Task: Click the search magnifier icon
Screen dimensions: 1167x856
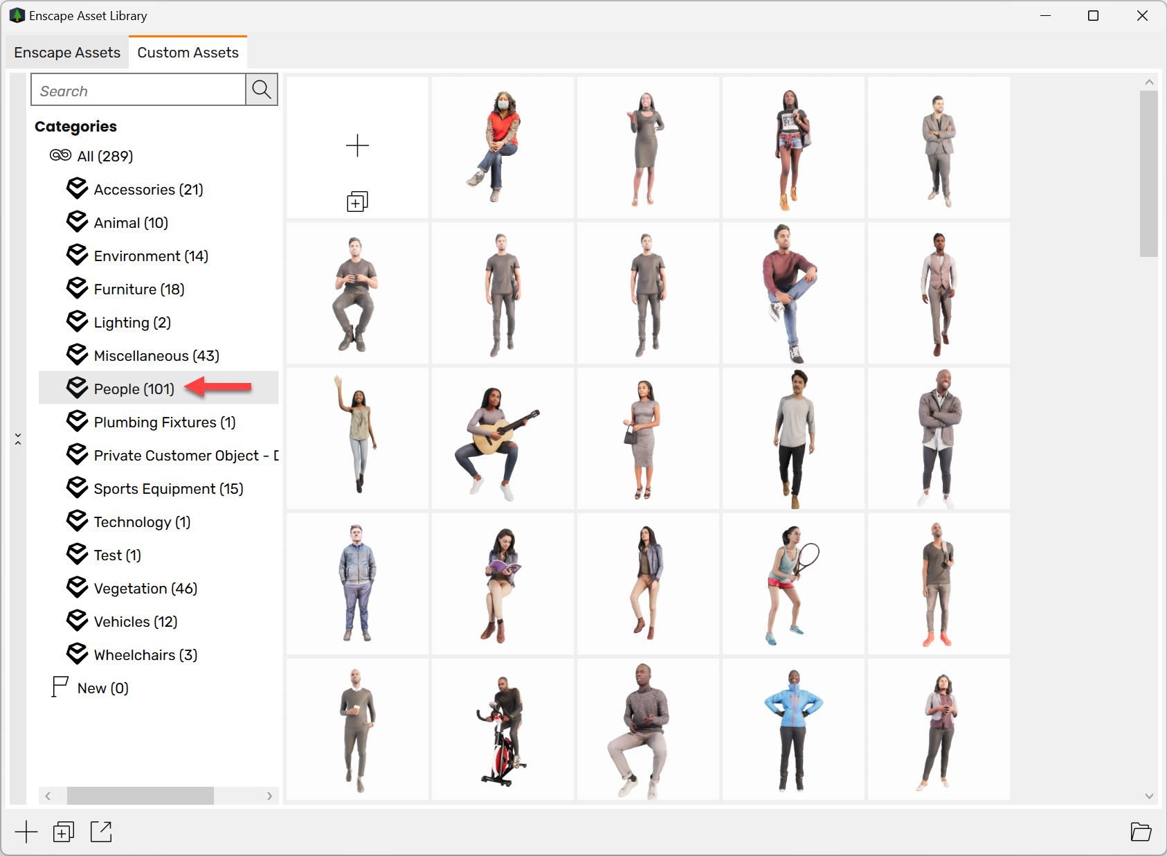Action: click(x=261, y=89)
